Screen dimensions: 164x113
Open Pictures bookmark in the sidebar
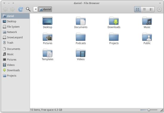pos(15,59)
